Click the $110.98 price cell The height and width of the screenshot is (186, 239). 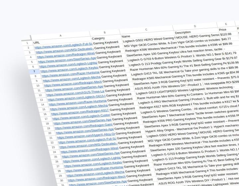click(x=226, y=34)
